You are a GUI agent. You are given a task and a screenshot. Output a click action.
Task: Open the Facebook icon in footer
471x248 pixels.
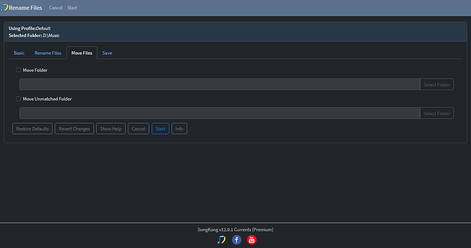[x=236, y=240]
